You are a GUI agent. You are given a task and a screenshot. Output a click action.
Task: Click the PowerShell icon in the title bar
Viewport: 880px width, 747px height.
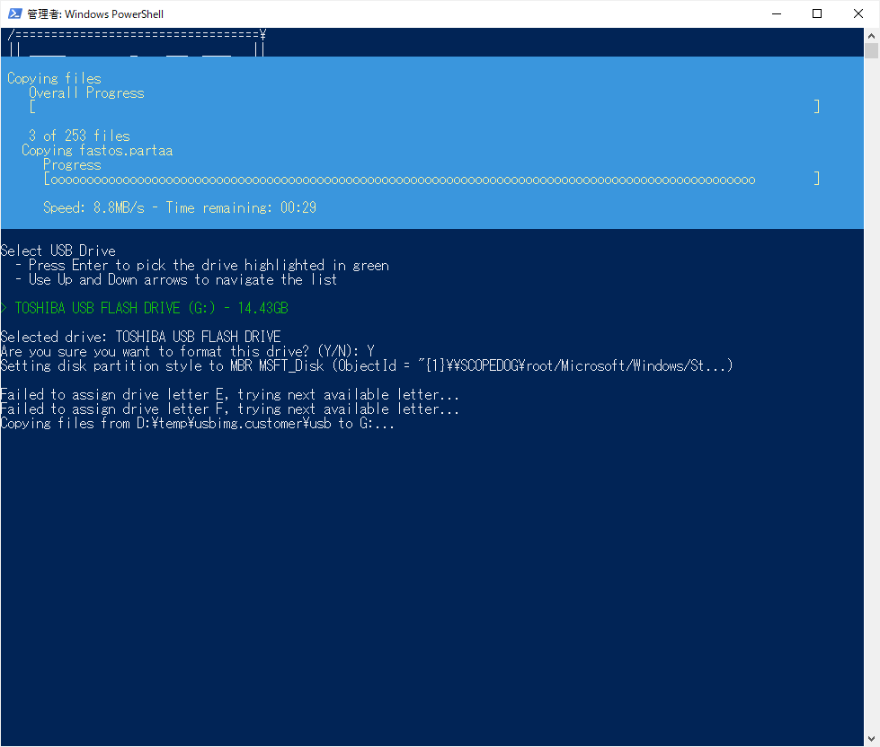(x=13, y=13)
